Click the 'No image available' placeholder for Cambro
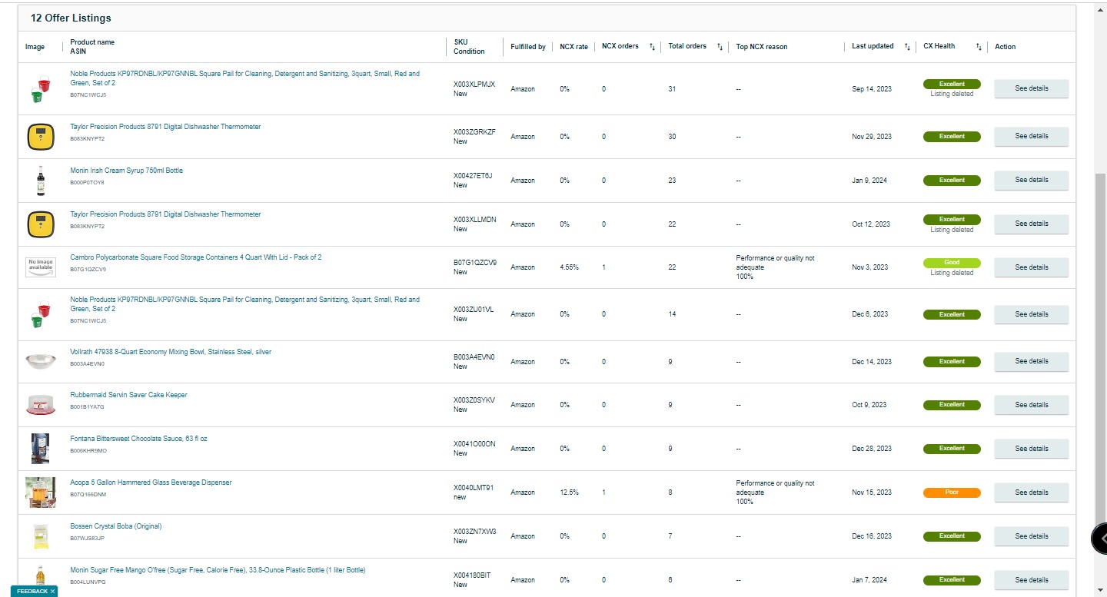This screenshot has width=1107, height=597. coord(41,267)
